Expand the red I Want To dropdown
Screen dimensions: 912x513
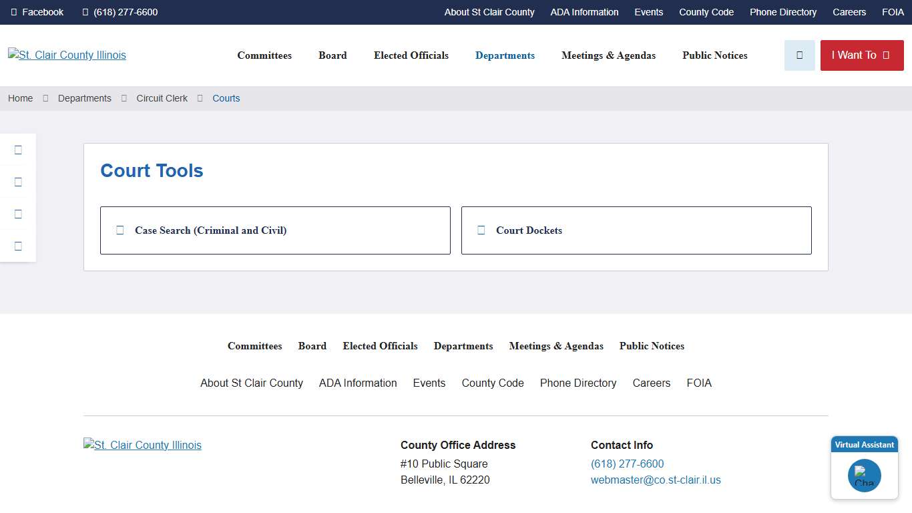(x=861, y=55)
